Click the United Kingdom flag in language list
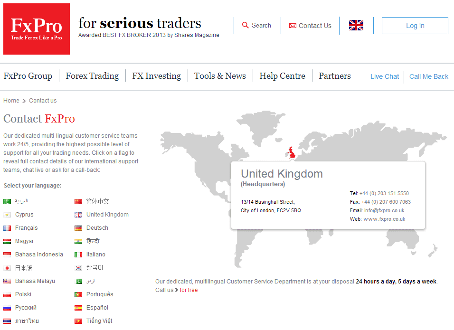The width and height of the screenshot is (454, 330). [x=78, y=215]
